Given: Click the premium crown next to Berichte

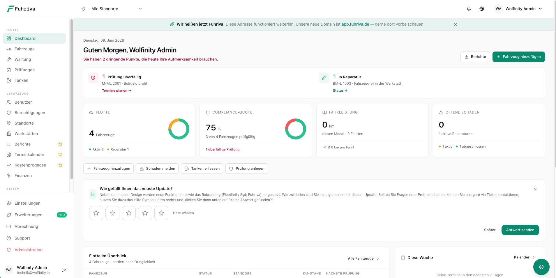Looking at the screenshot, I should tap(60, 144).
